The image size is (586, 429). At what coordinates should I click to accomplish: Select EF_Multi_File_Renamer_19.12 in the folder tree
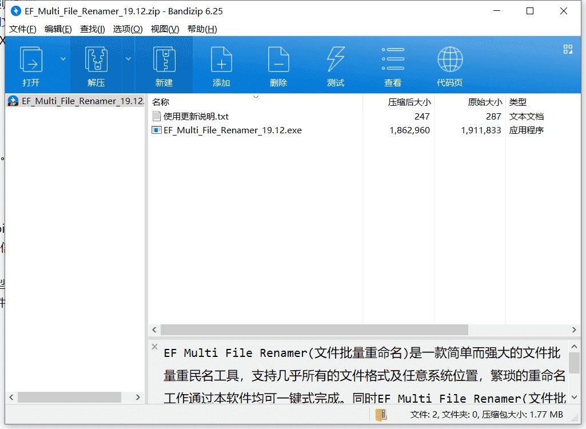coord(82,101)
